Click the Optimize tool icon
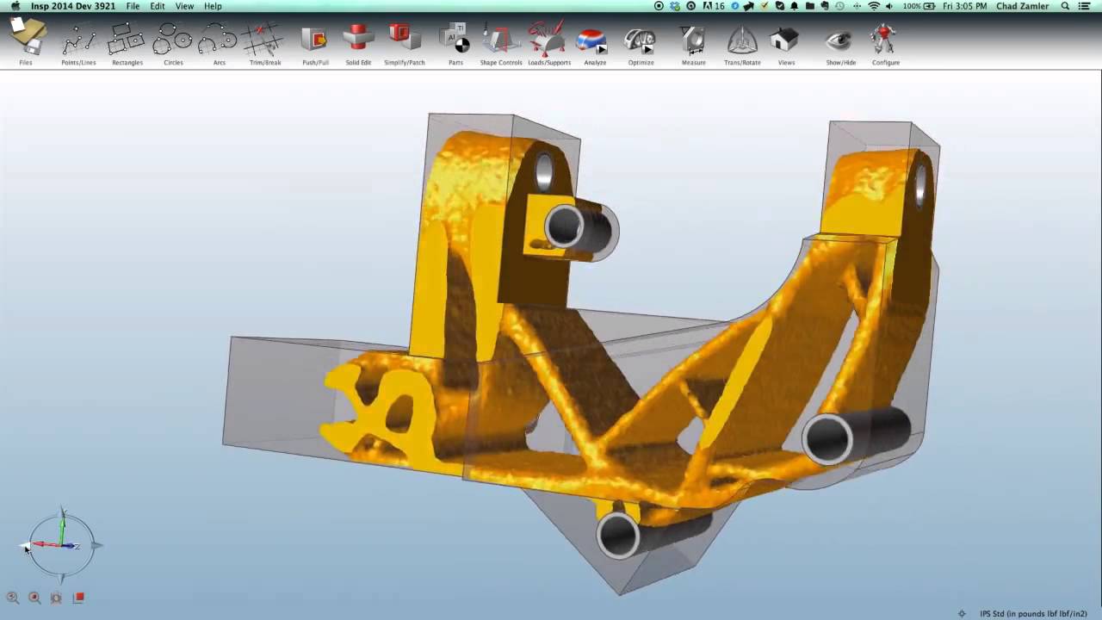This screenshot has width=1102, height=620. (x=641, y=40)
